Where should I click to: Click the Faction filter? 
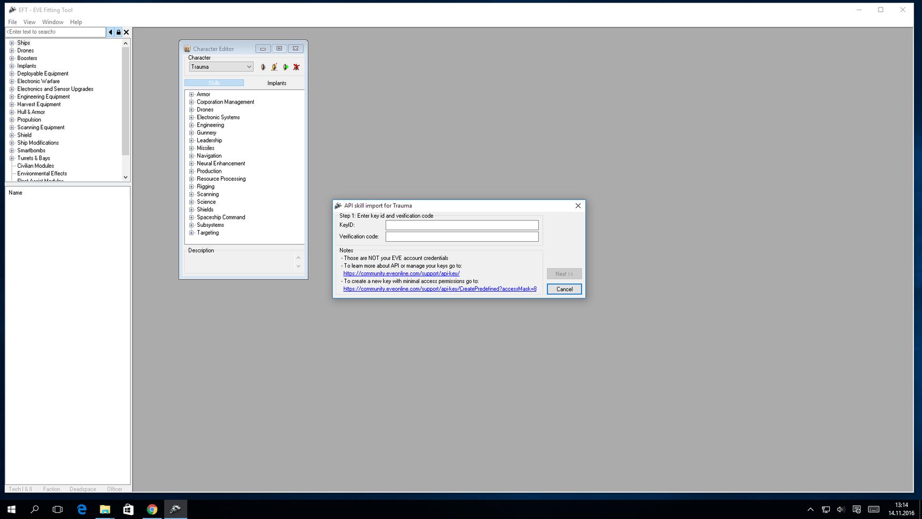tap(51, 489)
